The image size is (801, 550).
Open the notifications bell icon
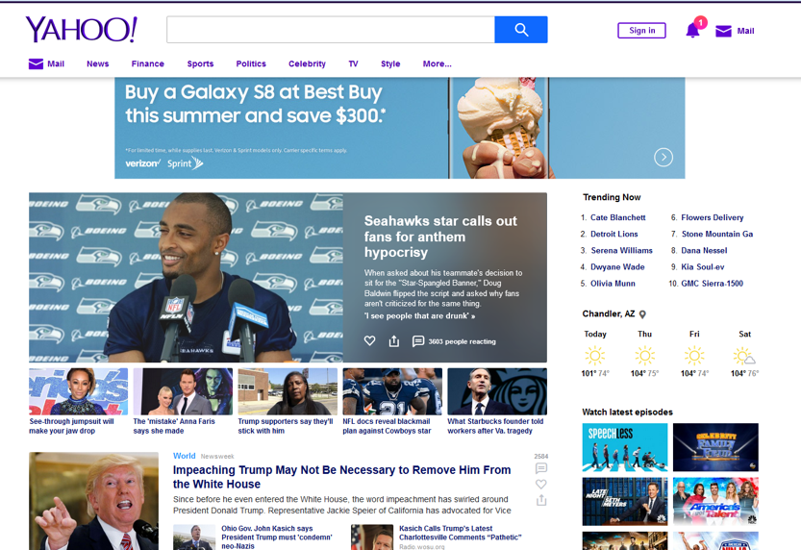(x=692, y=31)
